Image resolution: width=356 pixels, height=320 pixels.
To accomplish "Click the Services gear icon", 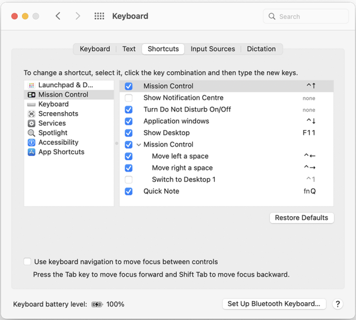I will pos(31,123).
